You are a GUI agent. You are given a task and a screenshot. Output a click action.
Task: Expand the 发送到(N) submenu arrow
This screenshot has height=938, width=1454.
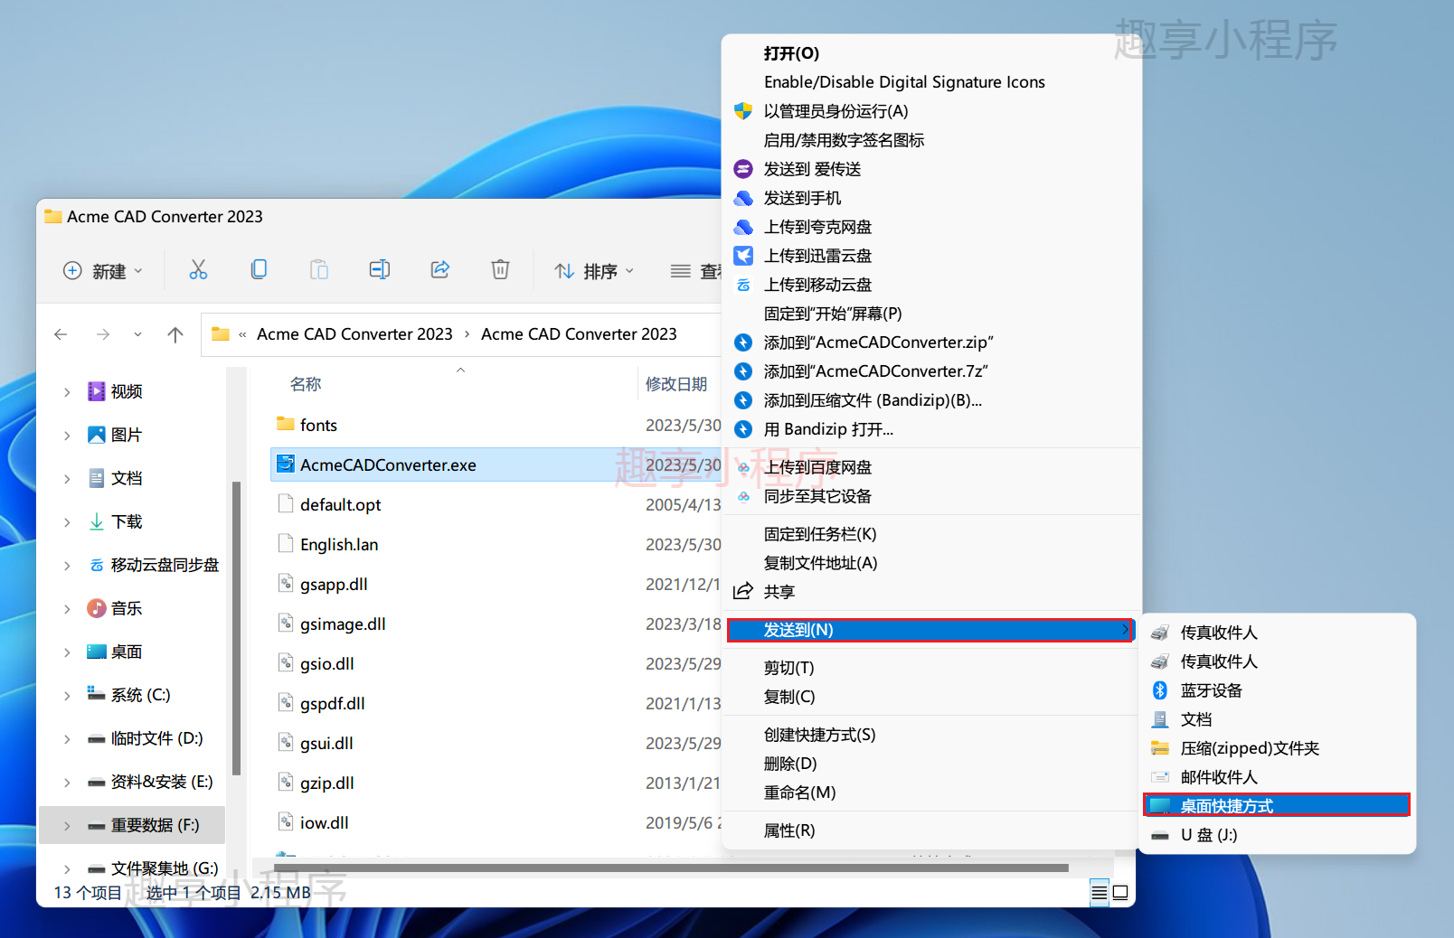[x=1125, y=630]
